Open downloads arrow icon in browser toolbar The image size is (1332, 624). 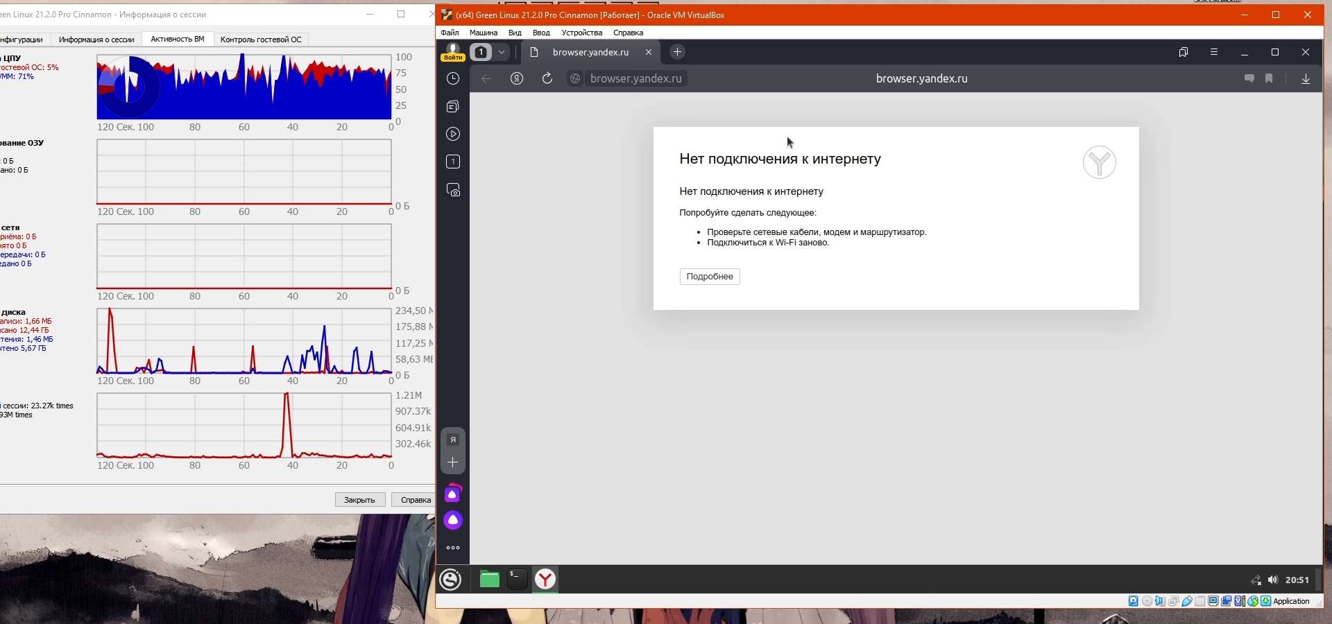(1306, 79)
